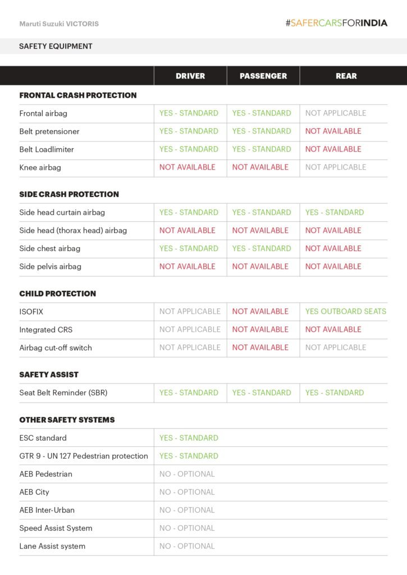The image size is (407, 575).
Task: Click the REAR column header
Action: (346, 76)
